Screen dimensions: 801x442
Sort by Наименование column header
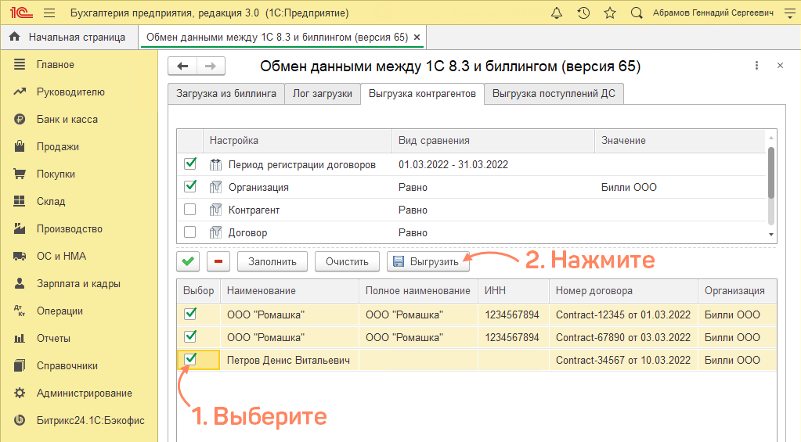coord(290,291)
